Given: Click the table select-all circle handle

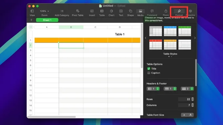Looking at the screenshot, I should click(31, 27).
